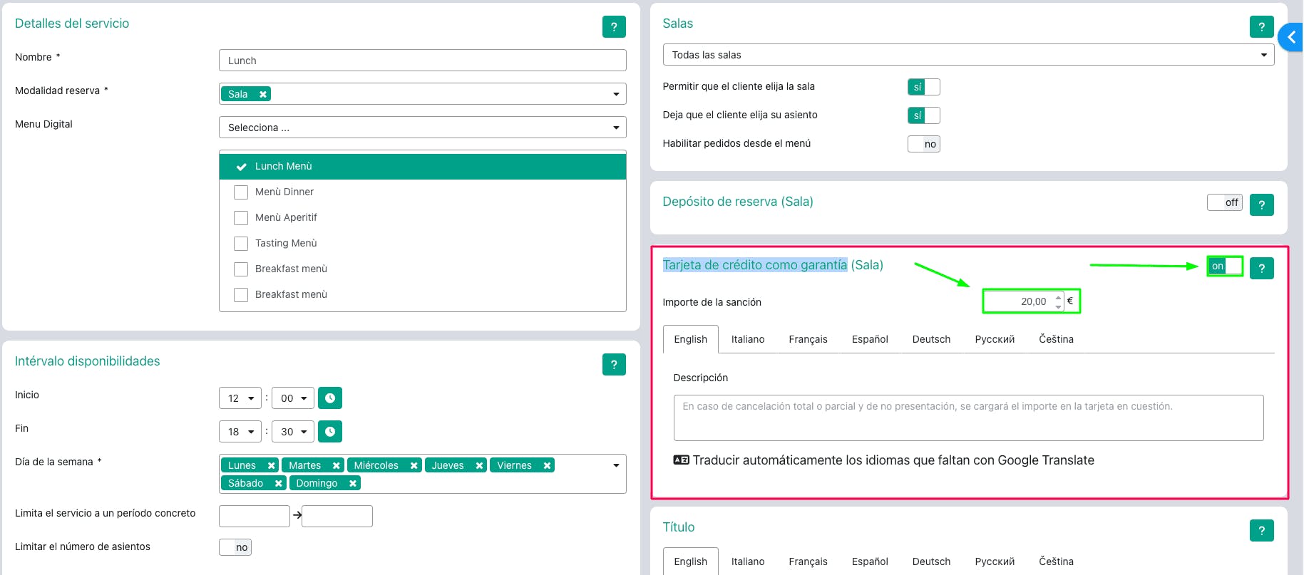Open the Inicio time clock picker
Image resolution: width=1304 pixels, height=575 pixels.
pos(330,398)
